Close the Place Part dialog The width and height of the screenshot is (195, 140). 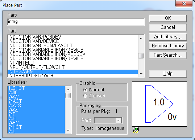pyautogui.click(x=184, y=4)
